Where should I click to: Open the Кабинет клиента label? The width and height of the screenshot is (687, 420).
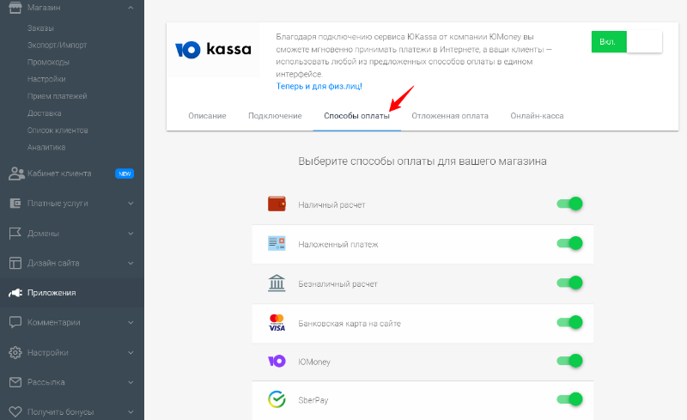click(x=59, y=173)
